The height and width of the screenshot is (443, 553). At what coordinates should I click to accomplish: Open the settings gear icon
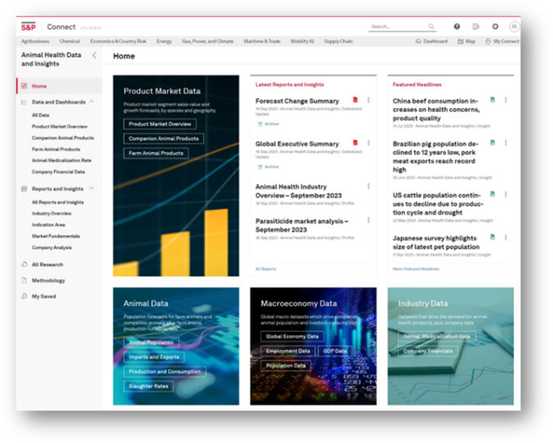point(495,26)
